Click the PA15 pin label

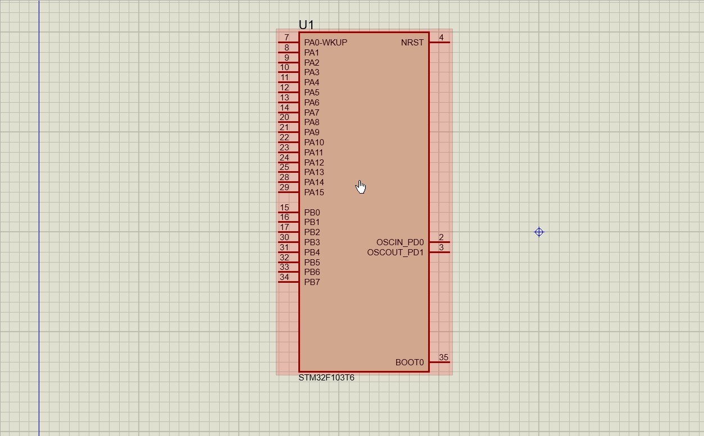click(314, 192)
